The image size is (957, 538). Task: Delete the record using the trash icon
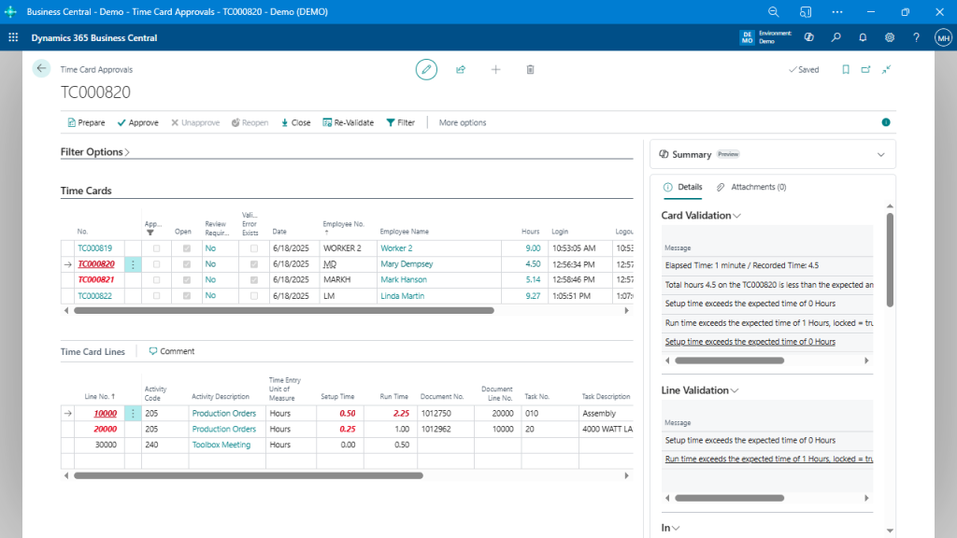(530, 69)
